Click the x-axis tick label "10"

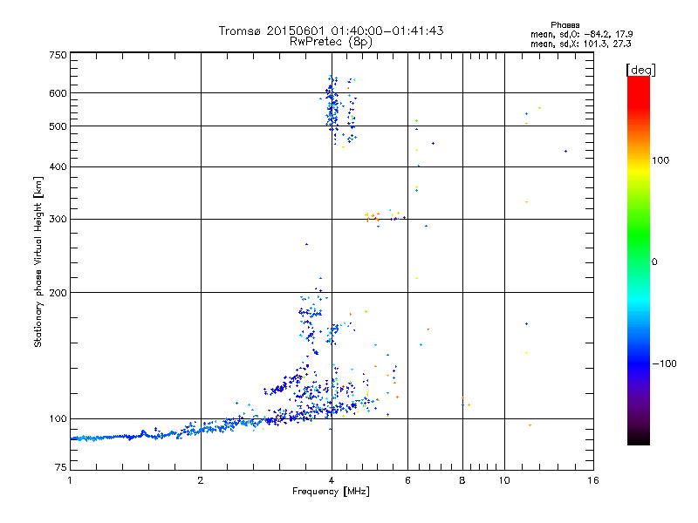click(x=504, y=480)
